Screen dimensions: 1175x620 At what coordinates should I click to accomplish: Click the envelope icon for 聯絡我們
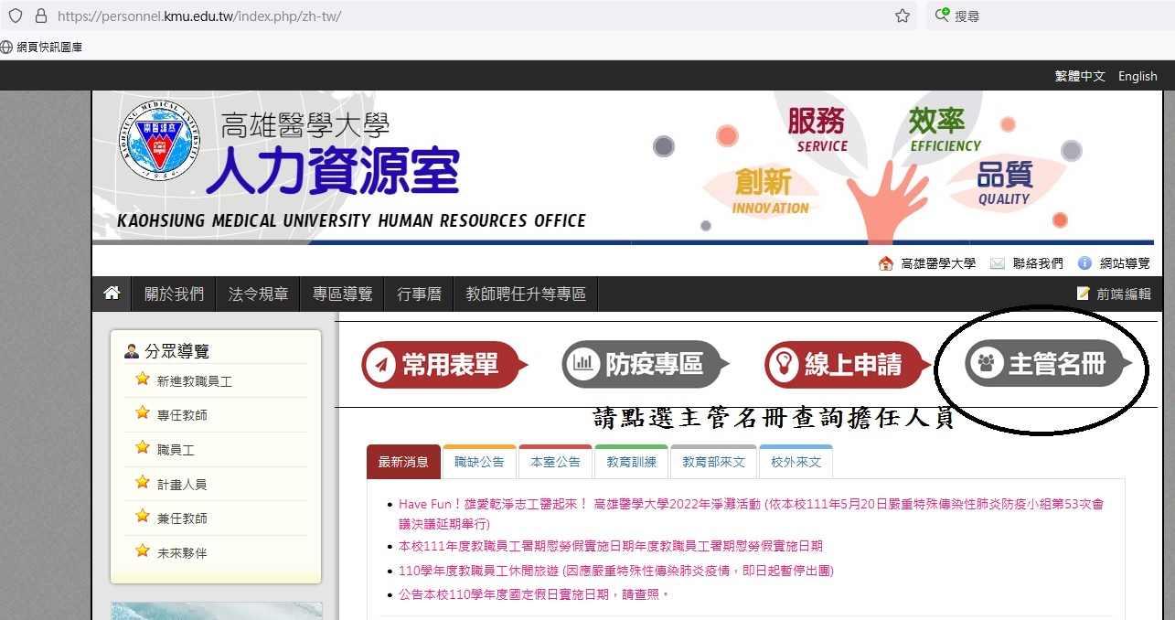[x=997, y=263]
